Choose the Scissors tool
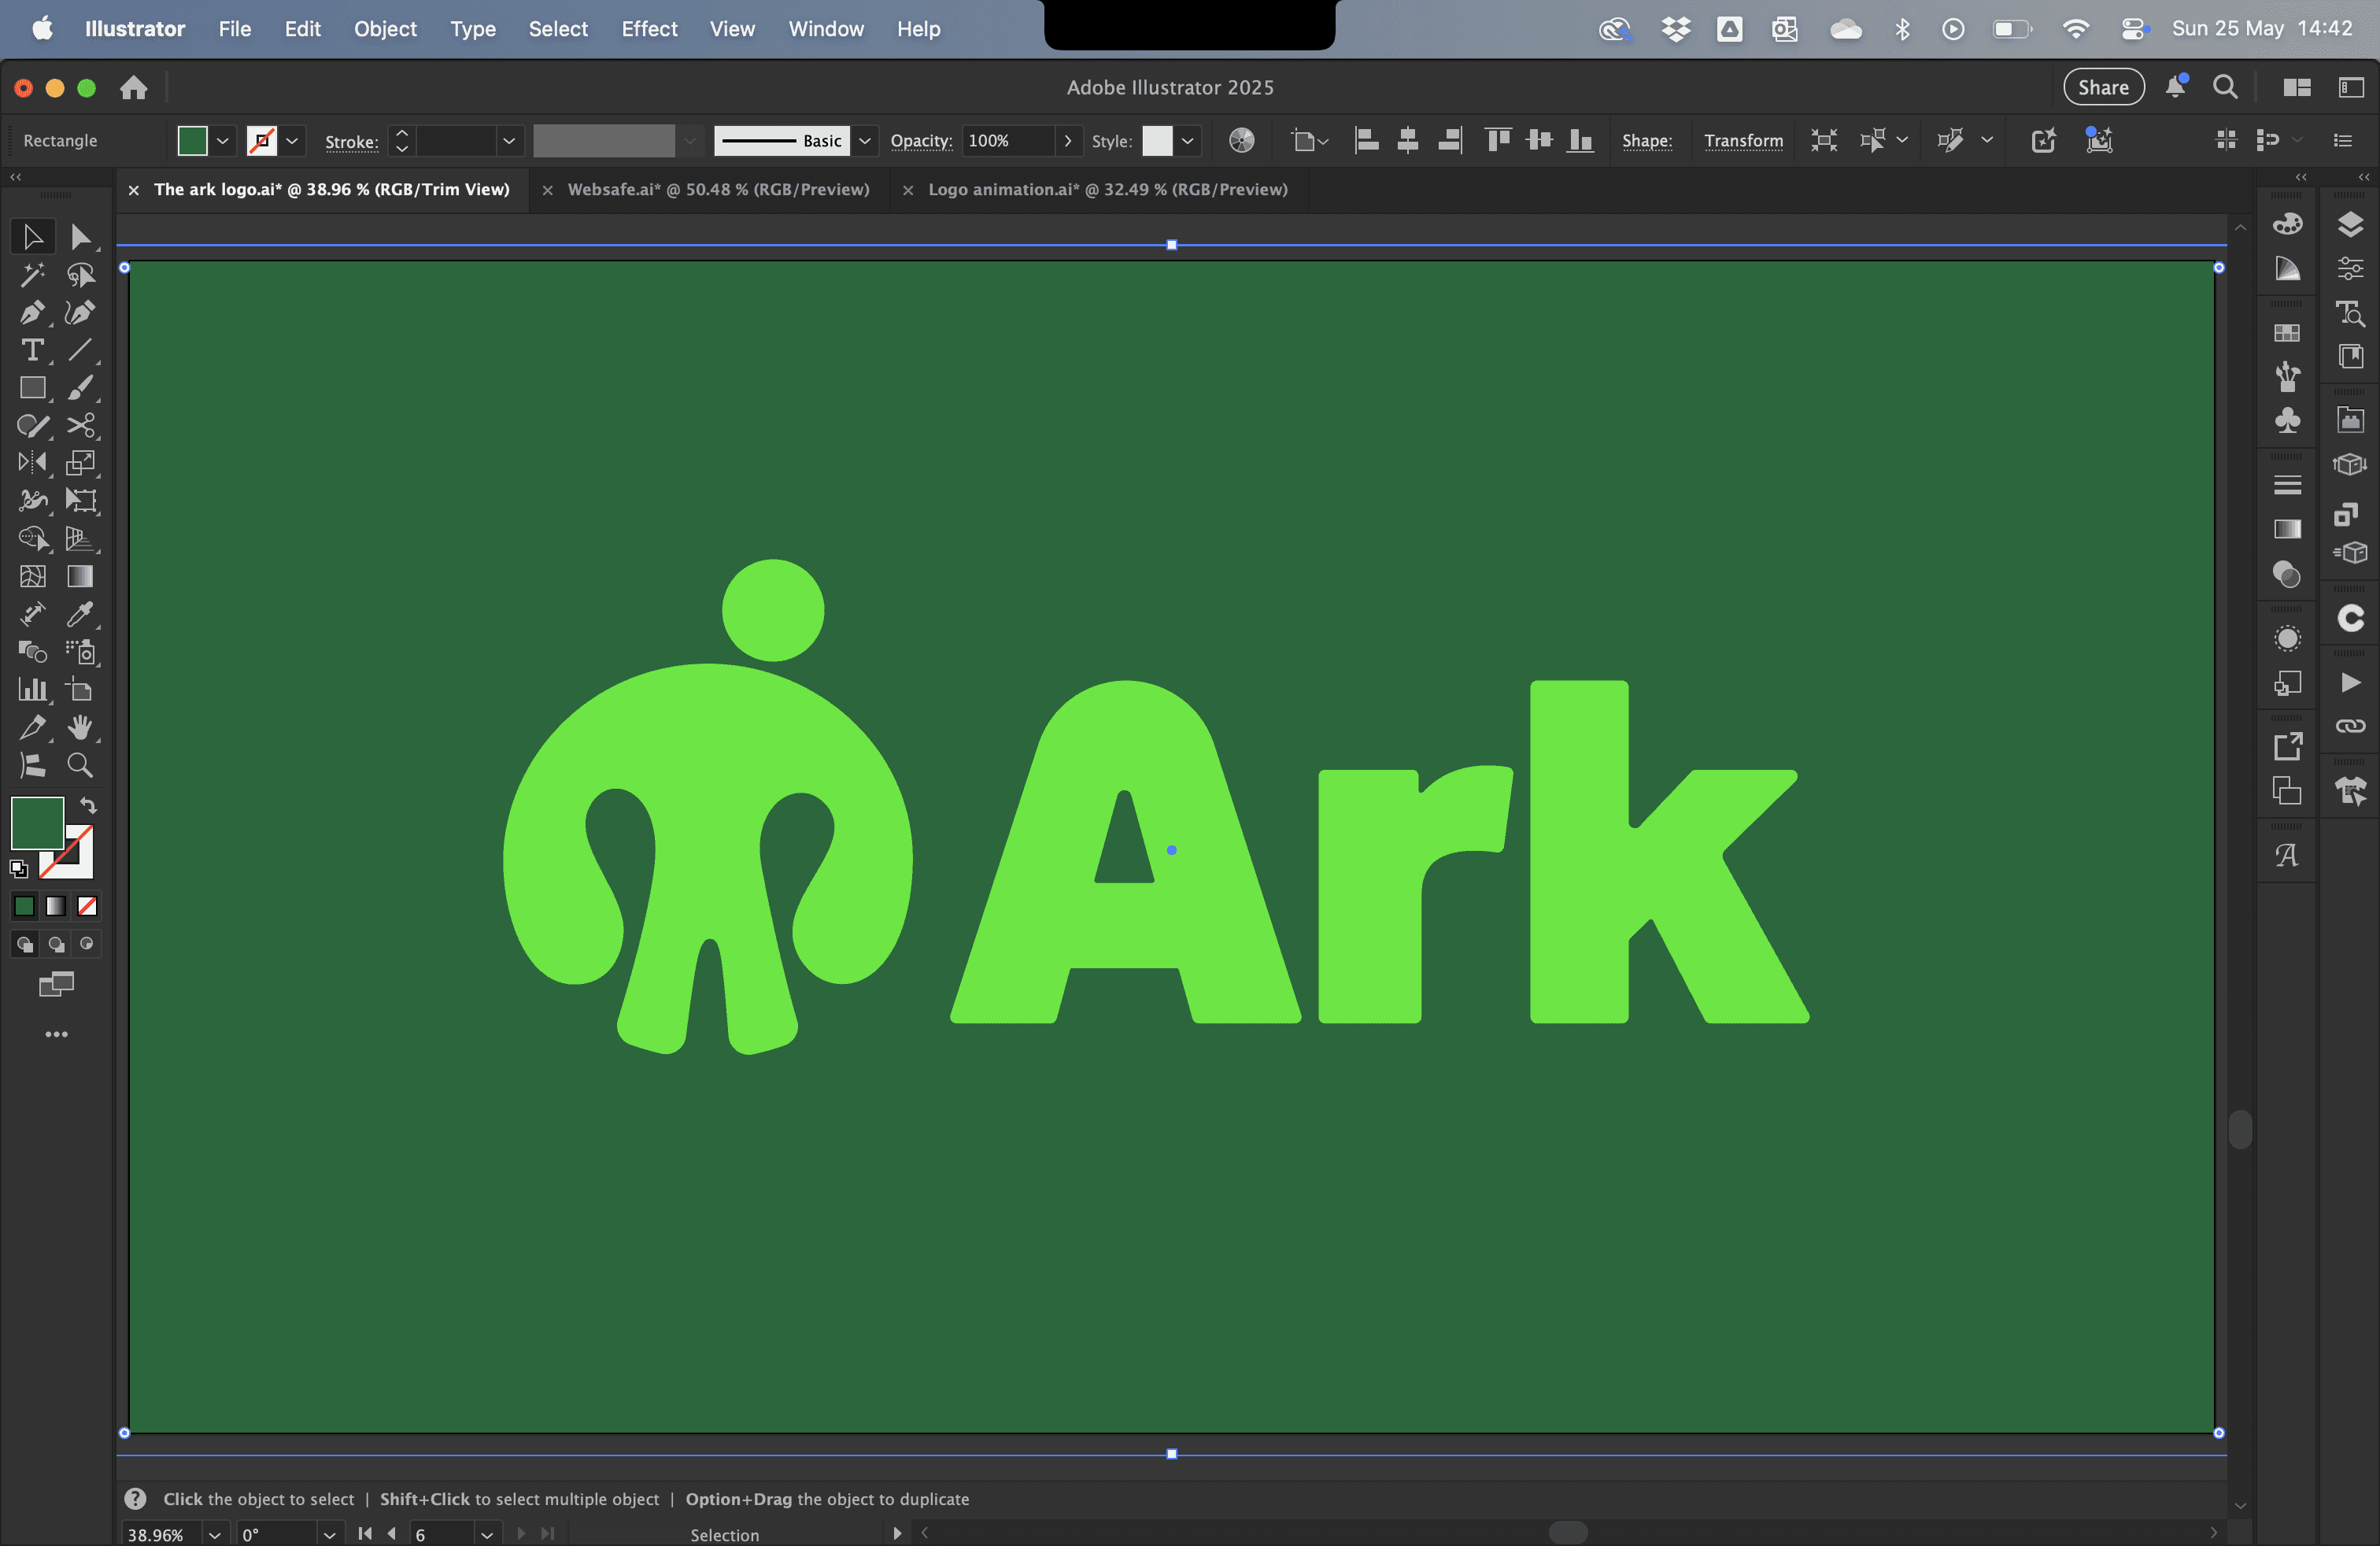 [80, 426]
